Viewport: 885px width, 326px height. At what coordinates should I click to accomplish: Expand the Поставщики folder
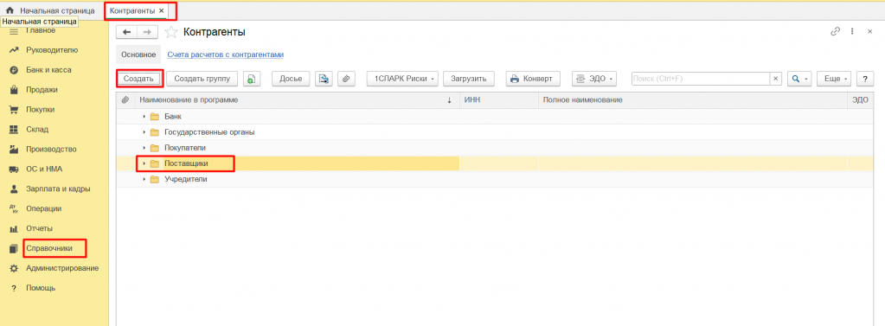click(x=144, y=163)
